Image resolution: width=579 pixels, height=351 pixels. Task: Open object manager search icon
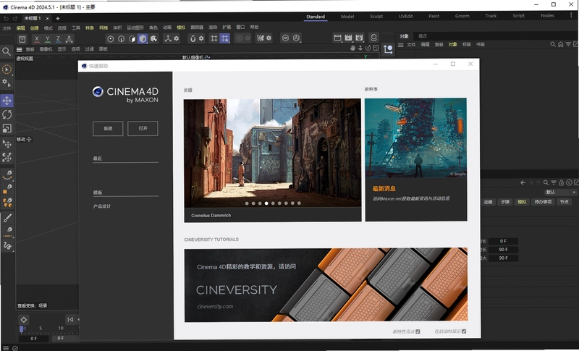pos(553,44)
